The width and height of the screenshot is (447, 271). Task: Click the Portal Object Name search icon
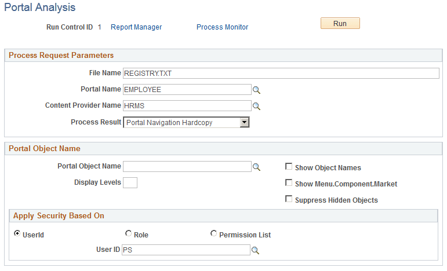(257, 167)
